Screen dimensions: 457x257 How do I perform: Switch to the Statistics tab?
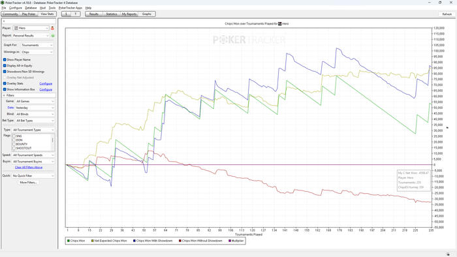tap(112, 14)
